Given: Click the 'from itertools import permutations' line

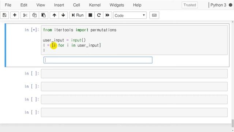Looking at the screenshot, I should 80,30.
